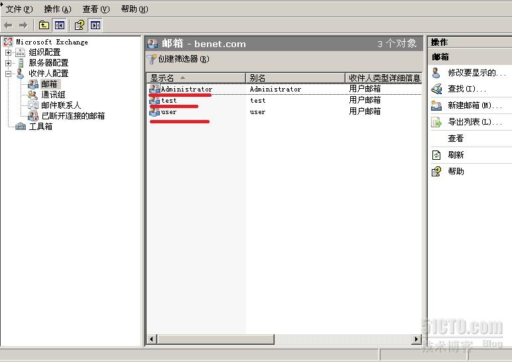Viewport: 512px width, 362px height.
Task: Select 邮箱 in the console tree
Action: tap(49, 84)
